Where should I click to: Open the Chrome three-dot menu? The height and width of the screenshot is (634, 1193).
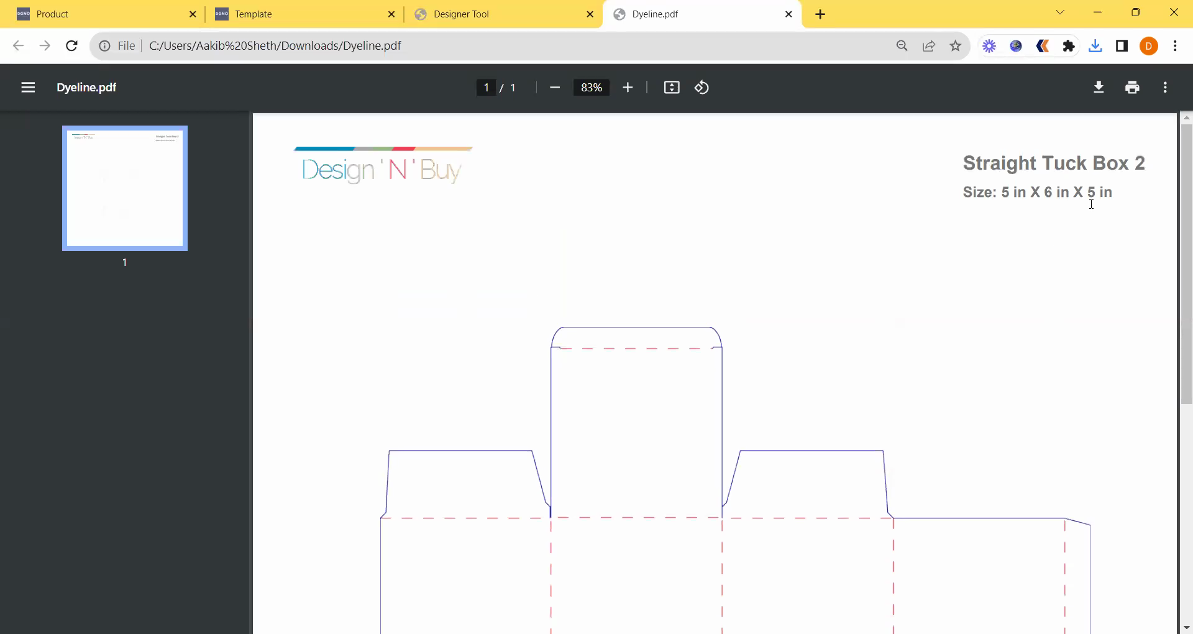(1175, 46)
